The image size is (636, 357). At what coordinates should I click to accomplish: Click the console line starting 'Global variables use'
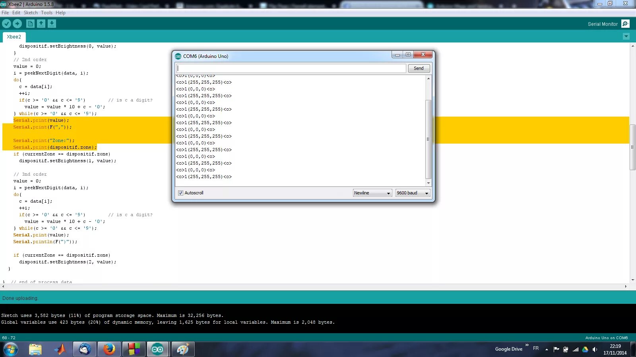click(168, 322)
